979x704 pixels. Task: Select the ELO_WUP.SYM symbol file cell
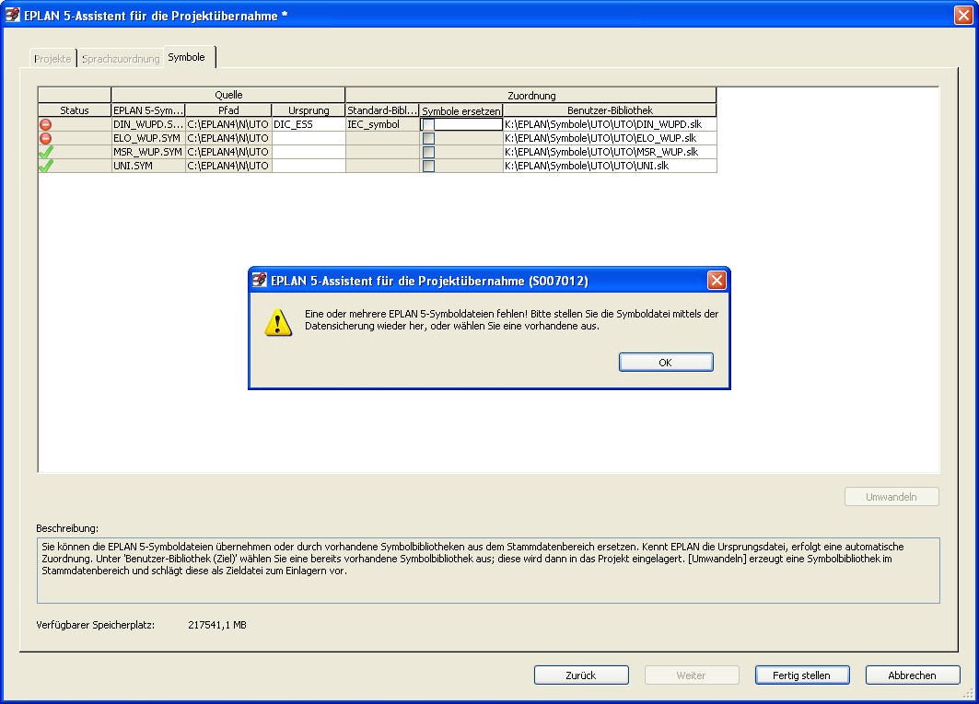pyautogui.click(x=148, y=138)
